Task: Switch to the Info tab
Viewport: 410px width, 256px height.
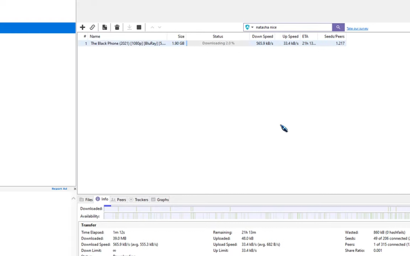Action: (x=102, y=199)
